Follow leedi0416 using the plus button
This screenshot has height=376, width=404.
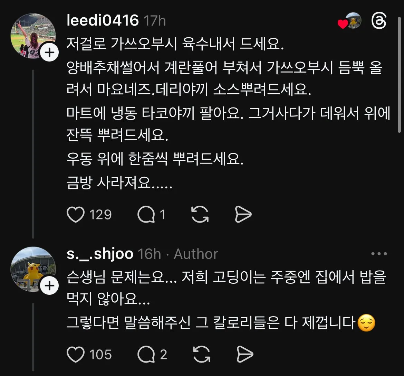pos(49,53)
